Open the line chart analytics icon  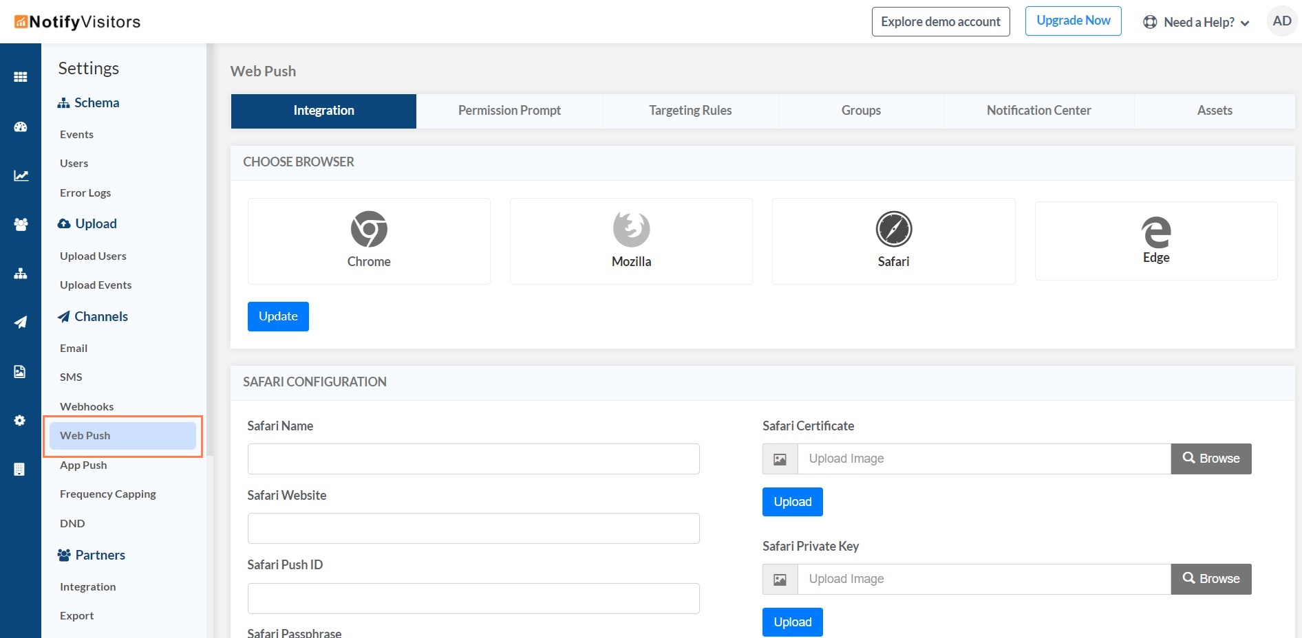pyautogui.click(x=21, y=176)
